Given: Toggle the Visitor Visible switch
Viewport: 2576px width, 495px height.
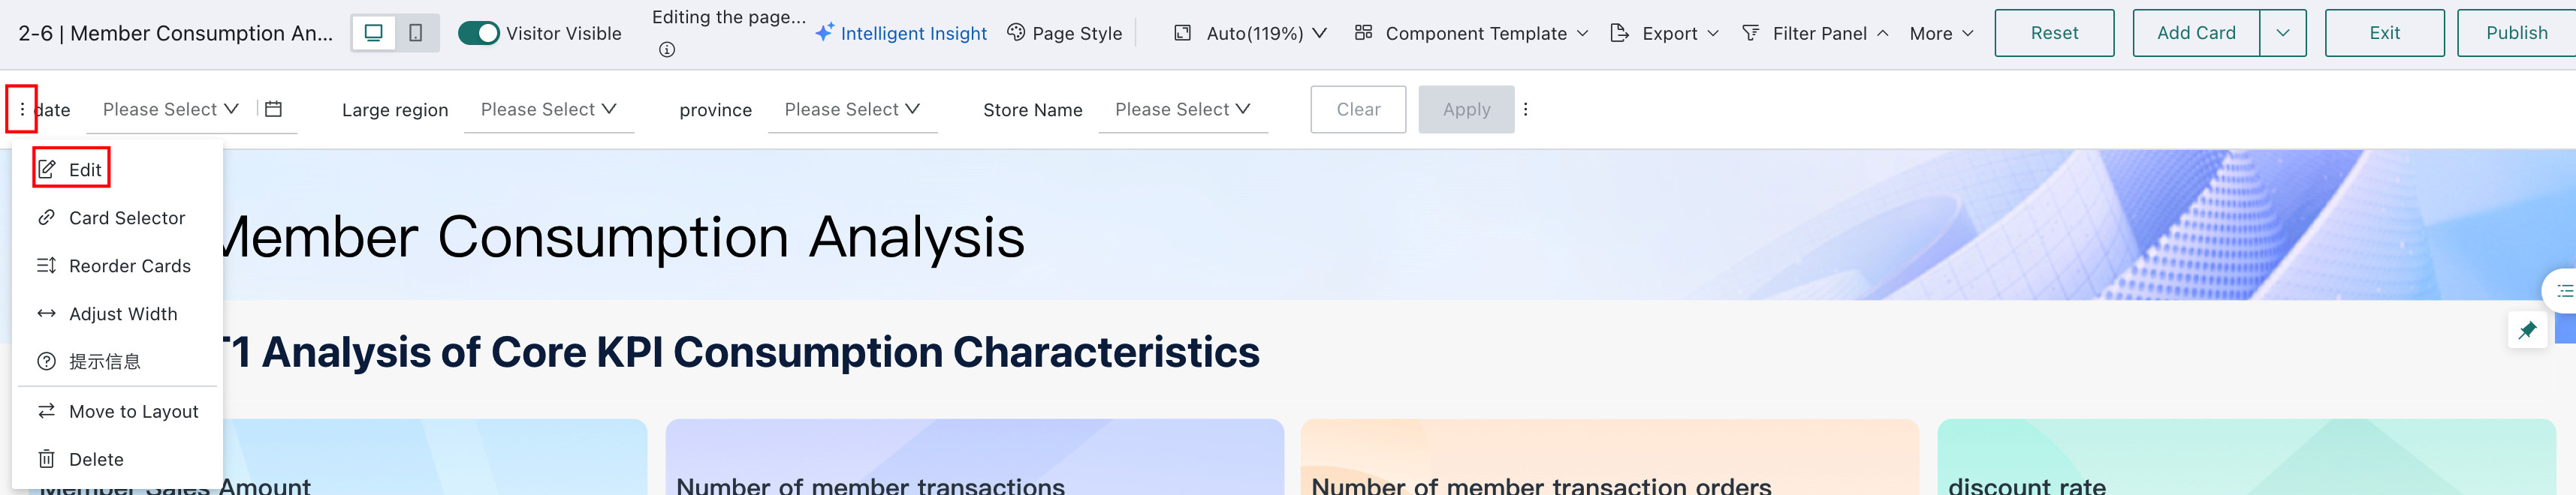Looking at the screenshot, I should point(478,33).
